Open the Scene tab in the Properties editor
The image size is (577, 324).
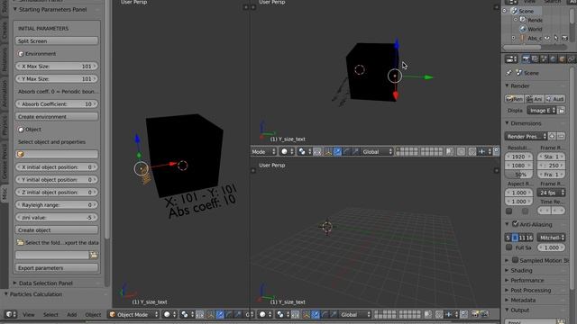[x=544, y=59]
